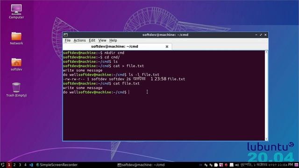Launch Visual Studio Code from the panel
The image size is (299, 168).
31,165
